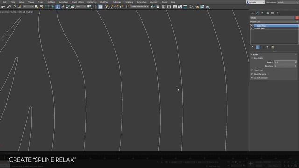This screenshot has height=168, width=299.
Task: Open Rendered Frame Window icon
Action: (x=202, y=7)
